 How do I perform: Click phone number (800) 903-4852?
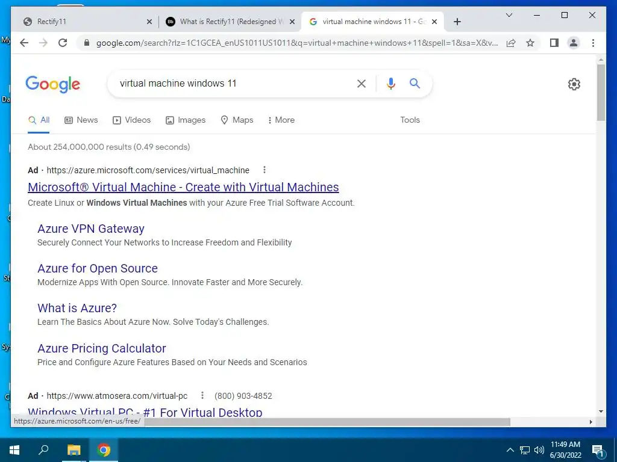[x=243, y=396]
